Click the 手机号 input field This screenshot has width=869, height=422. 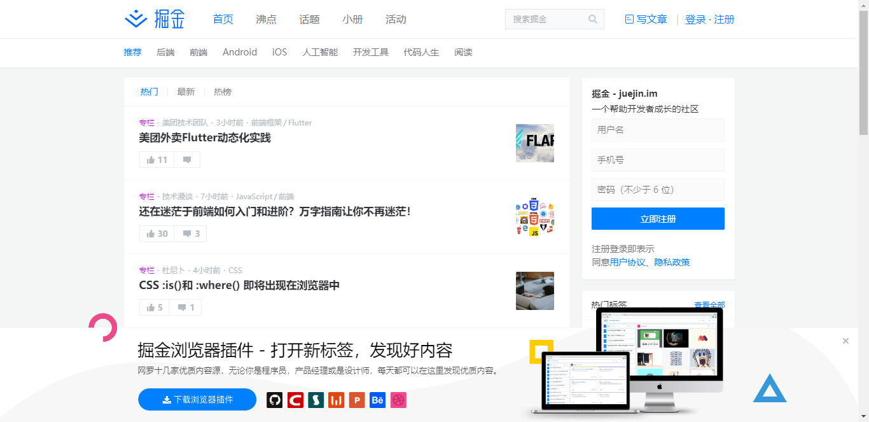click(x=658, y=160)
